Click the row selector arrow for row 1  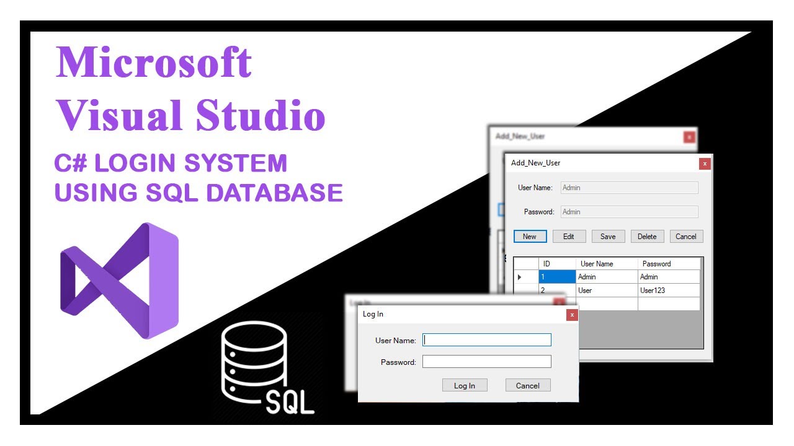tap(526, 277)
